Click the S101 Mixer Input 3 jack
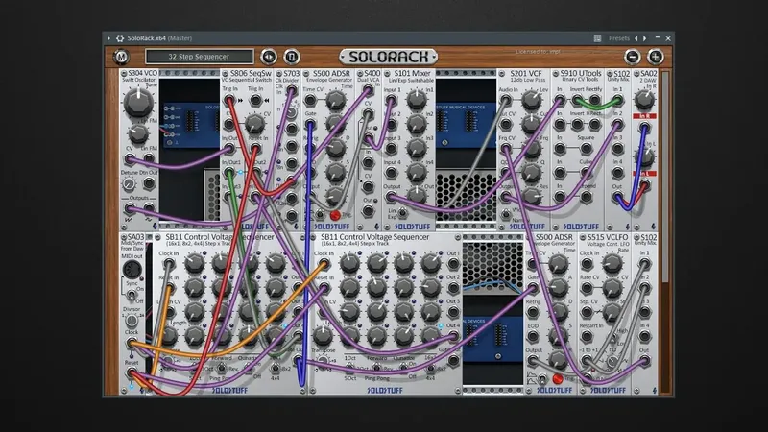768x432 pixels. tap(391, 149)
